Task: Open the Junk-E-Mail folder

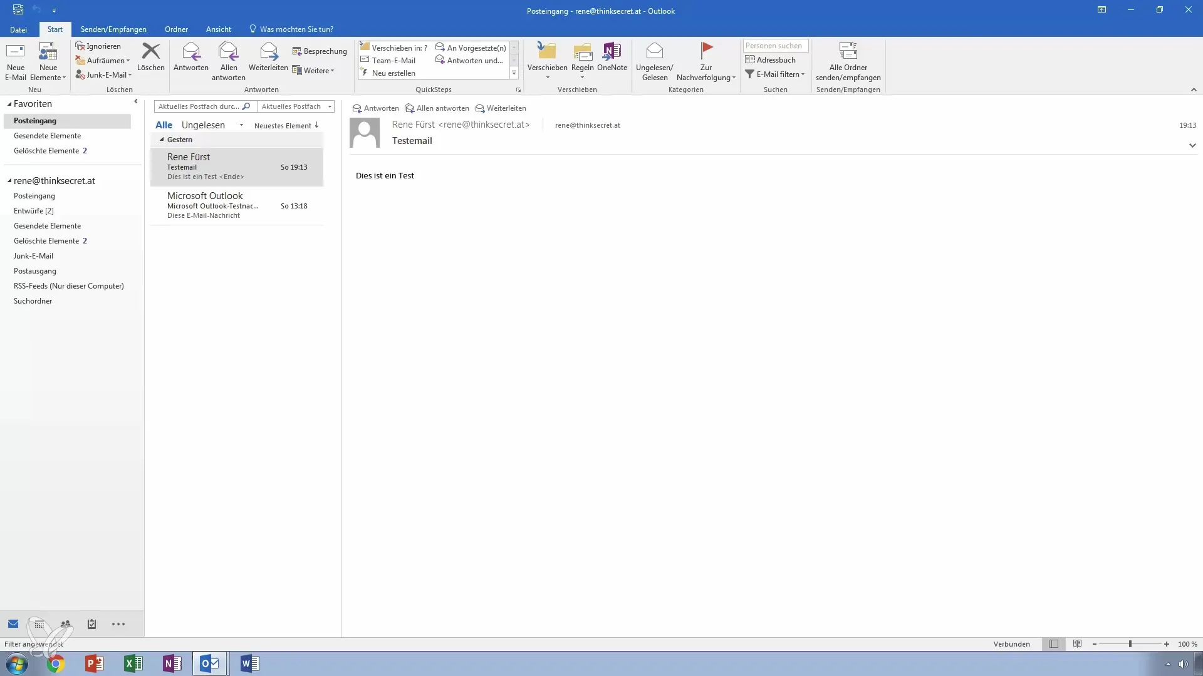Action: tap(33, 256)
